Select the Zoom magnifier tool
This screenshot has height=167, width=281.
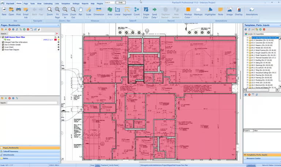(50, 11)
